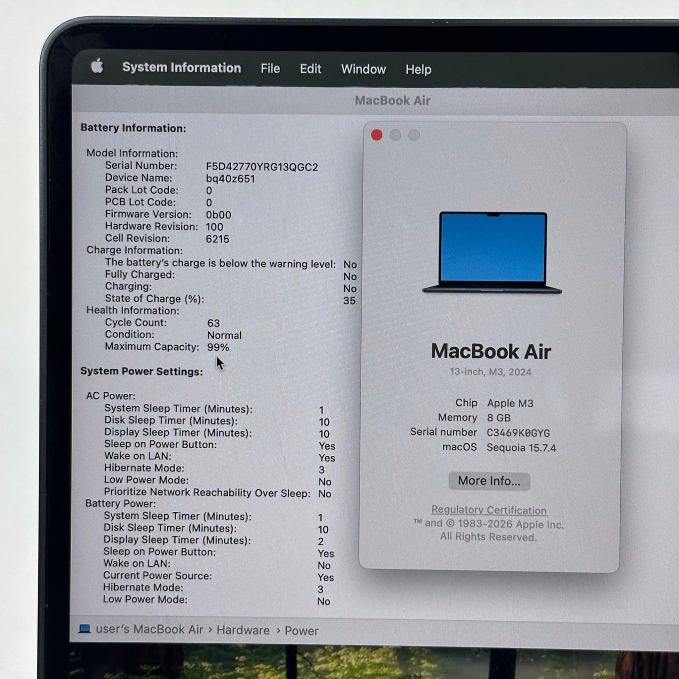
Task: Click the MacBook Air laptop image
Action: point(492,252)
